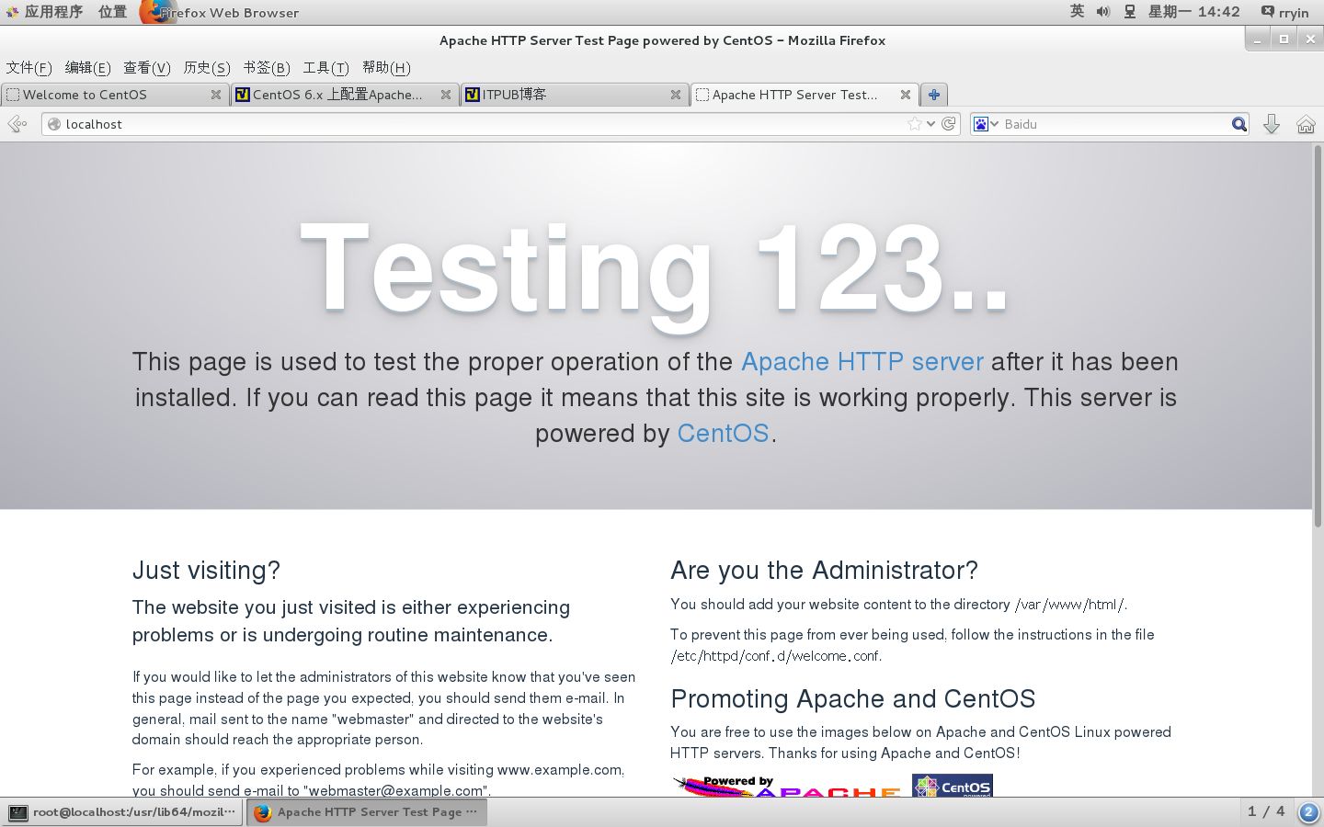Image resolution: width=1324 pixels, height=827 pixels.
Task: Follow the Apache HTTP server link
Action: pyautogui.click(x=862, y=362)
